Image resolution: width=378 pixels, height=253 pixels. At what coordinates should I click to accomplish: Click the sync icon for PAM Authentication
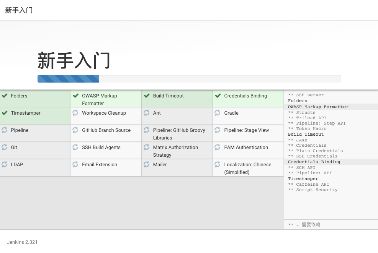click(218, 147)
